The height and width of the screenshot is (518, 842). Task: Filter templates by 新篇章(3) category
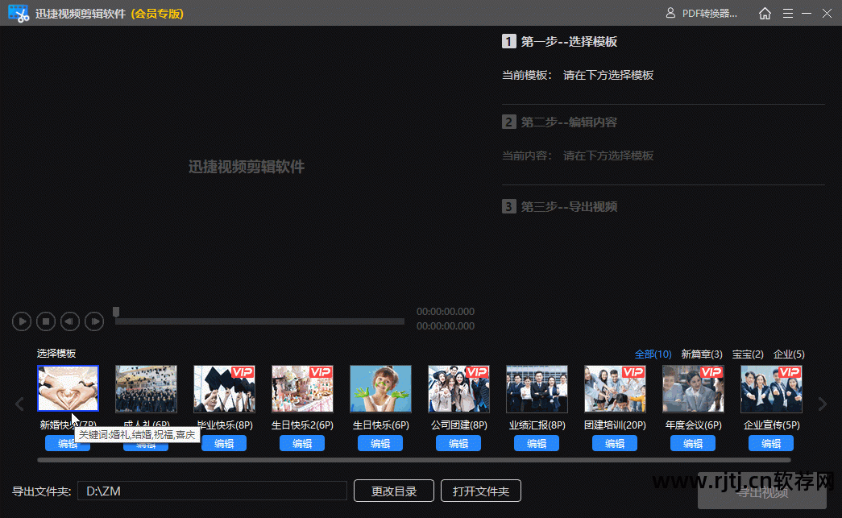[x=702, y=354]
